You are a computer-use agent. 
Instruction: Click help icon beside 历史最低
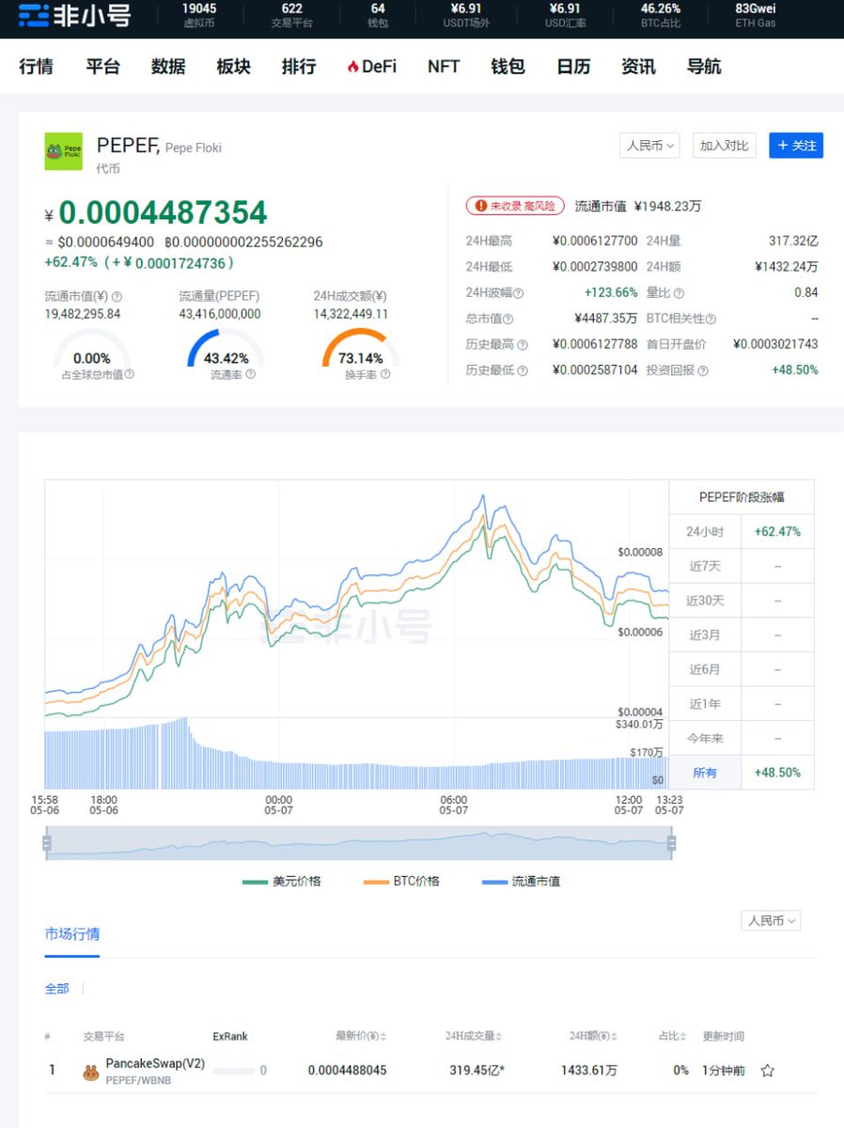tap(523, 370)
